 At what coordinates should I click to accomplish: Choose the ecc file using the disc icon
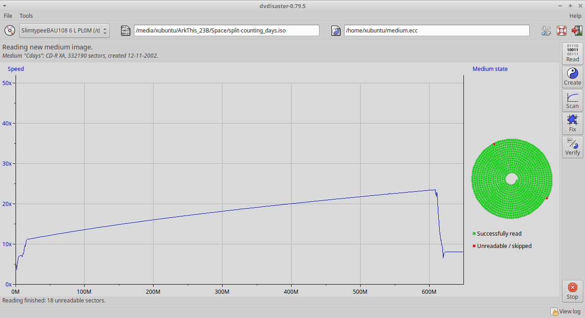click(x=336, y=31)
